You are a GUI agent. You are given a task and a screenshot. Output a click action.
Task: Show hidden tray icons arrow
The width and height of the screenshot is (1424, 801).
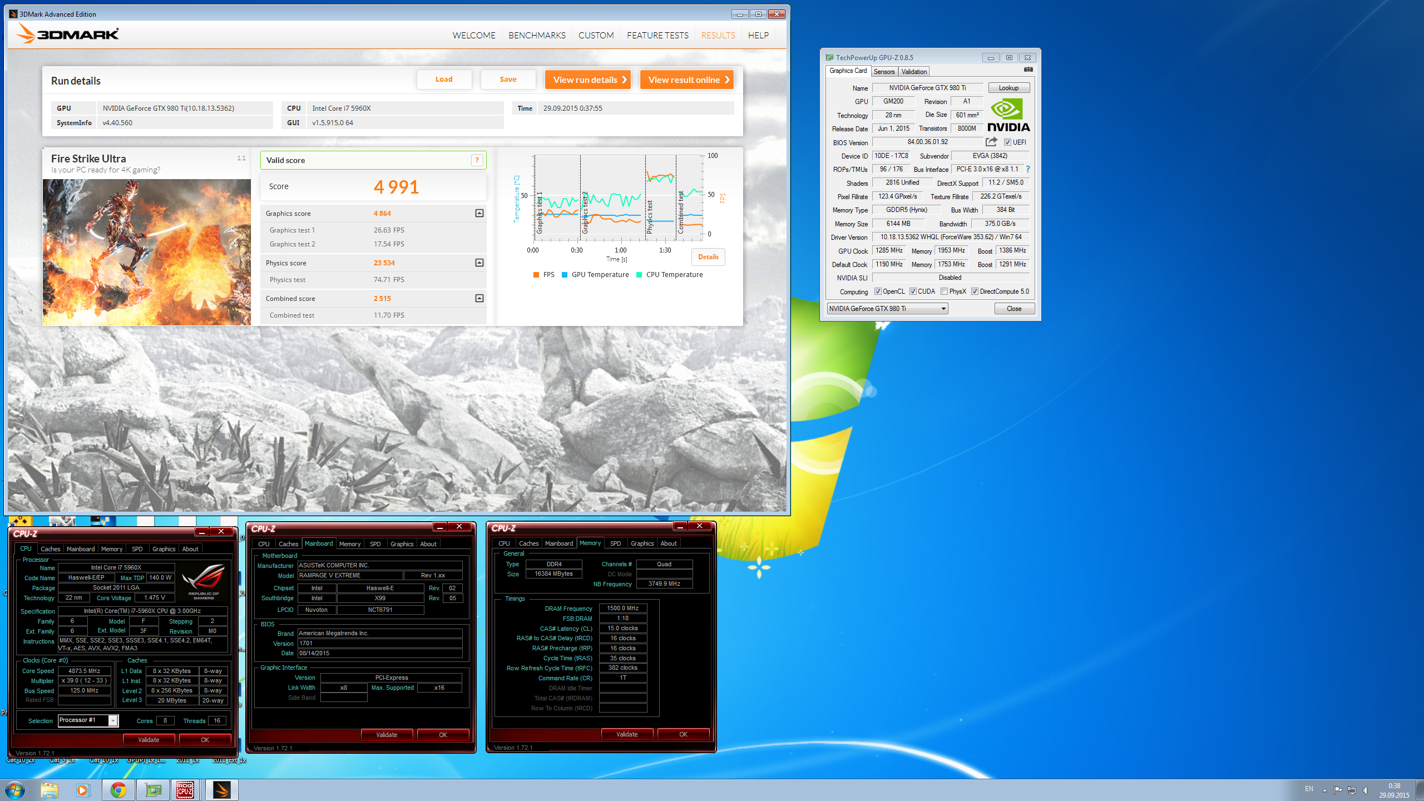click(1324, 790)
